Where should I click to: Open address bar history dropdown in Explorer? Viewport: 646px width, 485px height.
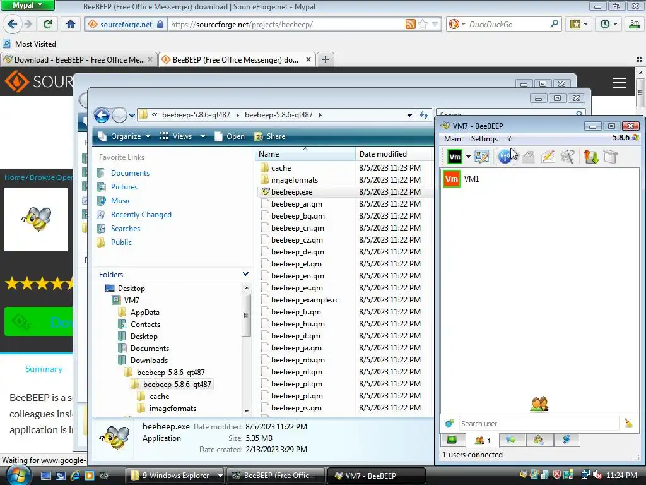(x=409, y=116)
